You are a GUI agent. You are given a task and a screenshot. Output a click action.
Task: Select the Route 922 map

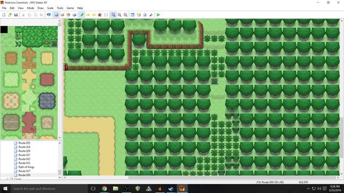24,159
